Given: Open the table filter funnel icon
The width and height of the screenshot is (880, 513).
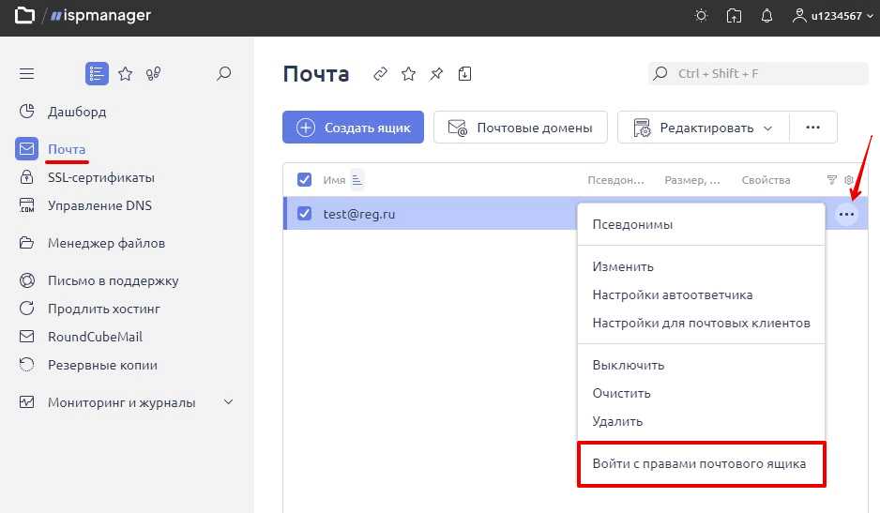Looking at the screenshot, I should click(832, 180).
